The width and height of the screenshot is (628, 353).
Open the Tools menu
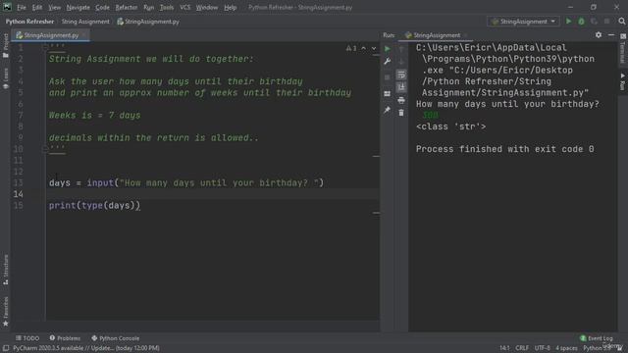tap(167, 7)
